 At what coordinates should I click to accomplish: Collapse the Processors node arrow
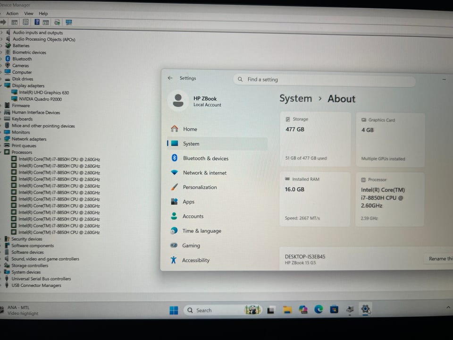tap(1, 152)
